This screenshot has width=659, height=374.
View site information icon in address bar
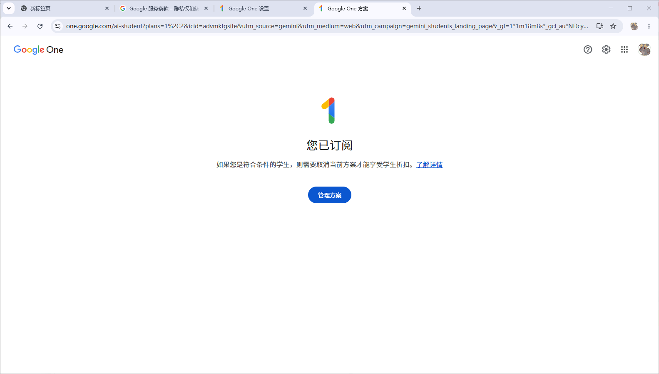[58, 26]
